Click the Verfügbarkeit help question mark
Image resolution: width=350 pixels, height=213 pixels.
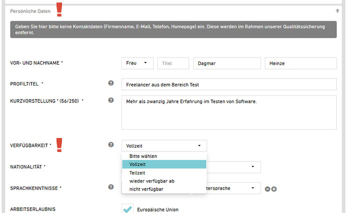point(111,145)
